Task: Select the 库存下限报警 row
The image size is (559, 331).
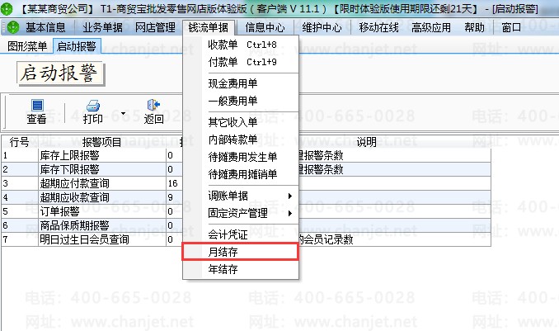Action: (246, 169)
